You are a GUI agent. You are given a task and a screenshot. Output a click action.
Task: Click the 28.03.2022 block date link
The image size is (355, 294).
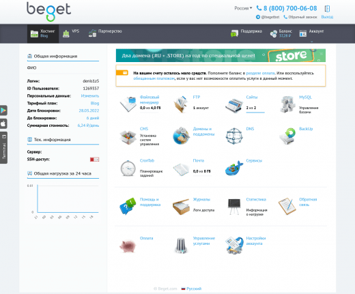pos(89,111)
